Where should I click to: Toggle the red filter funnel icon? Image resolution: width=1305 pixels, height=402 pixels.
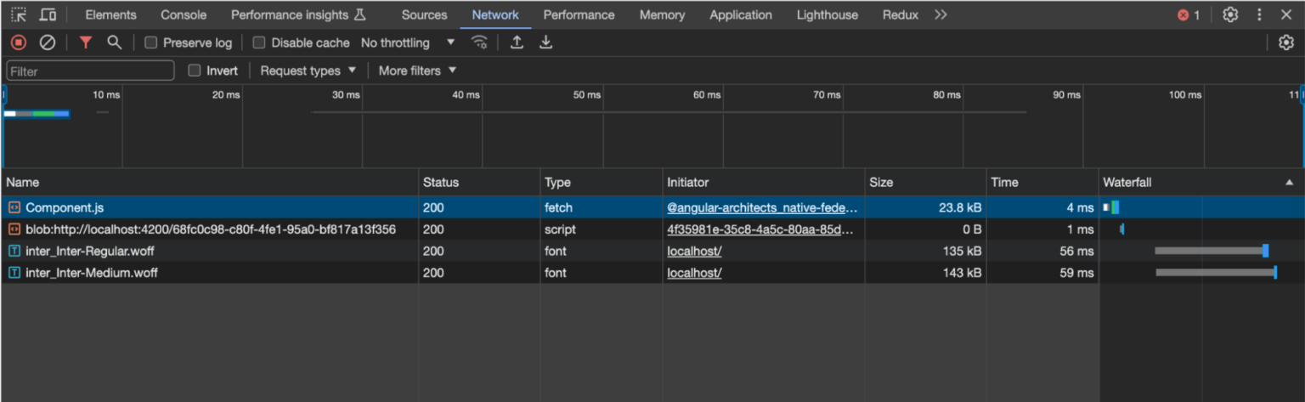(x=85, y=42)
